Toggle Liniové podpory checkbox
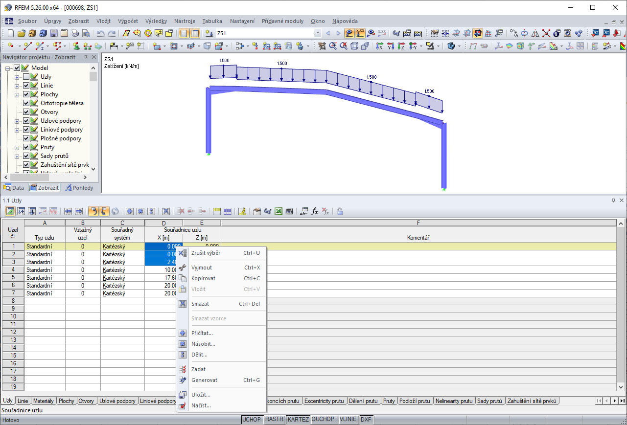Screen dimensions: 627x425 (x=26, y=130)
